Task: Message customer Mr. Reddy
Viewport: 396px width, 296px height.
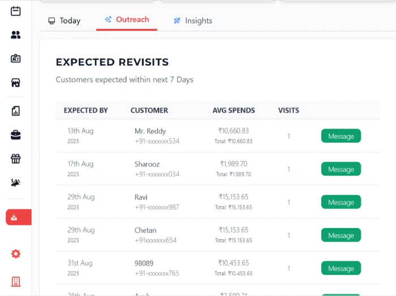Action: coord(341,136)
